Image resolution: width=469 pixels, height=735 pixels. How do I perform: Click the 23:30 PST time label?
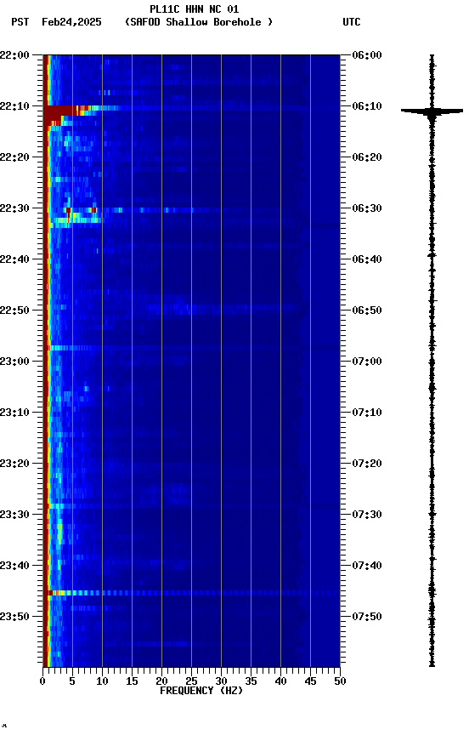(14, 515)
